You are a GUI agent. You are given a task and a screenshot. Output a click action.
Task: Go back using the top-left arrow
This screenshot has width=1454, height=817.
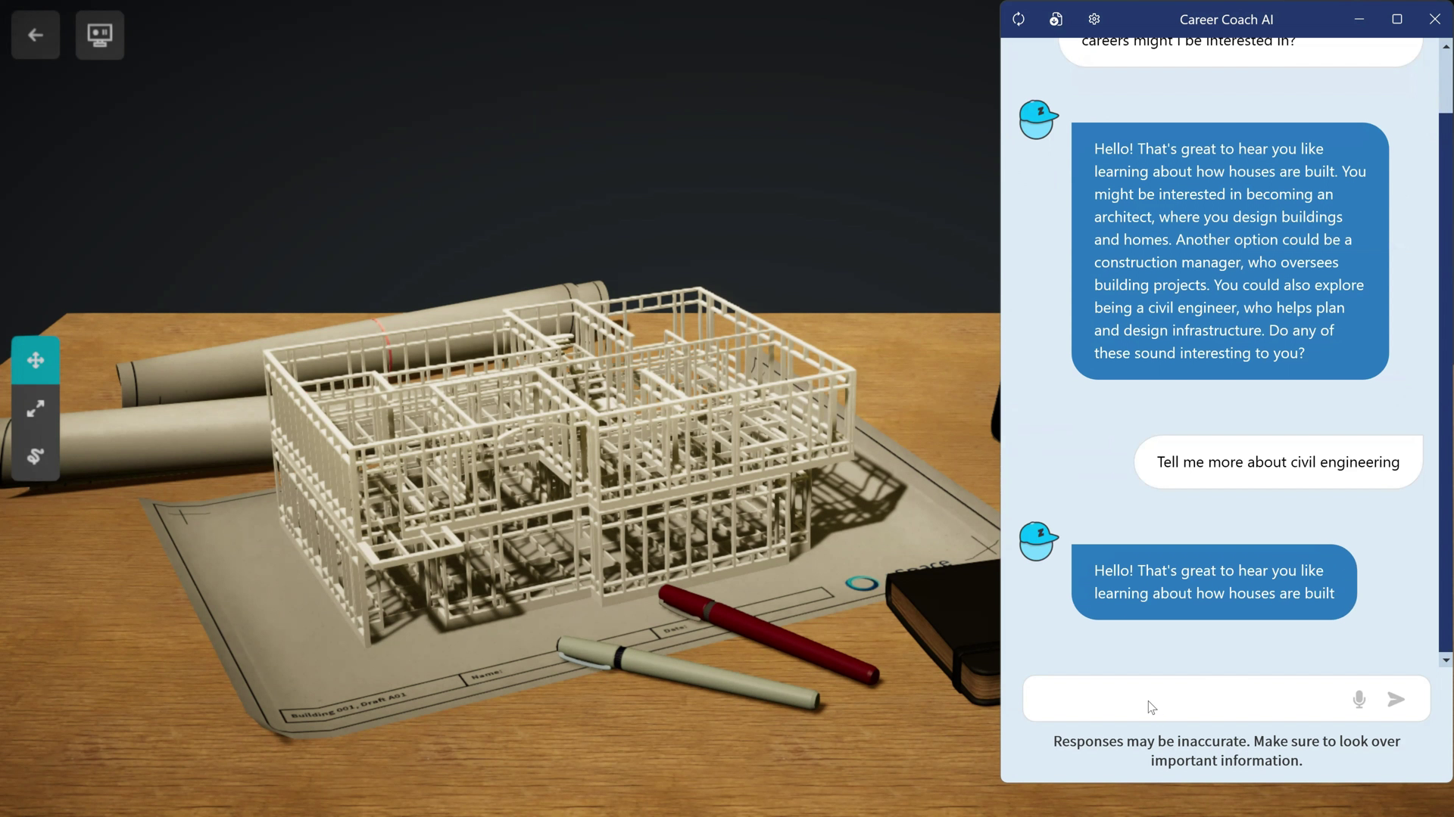coord(35,34)
